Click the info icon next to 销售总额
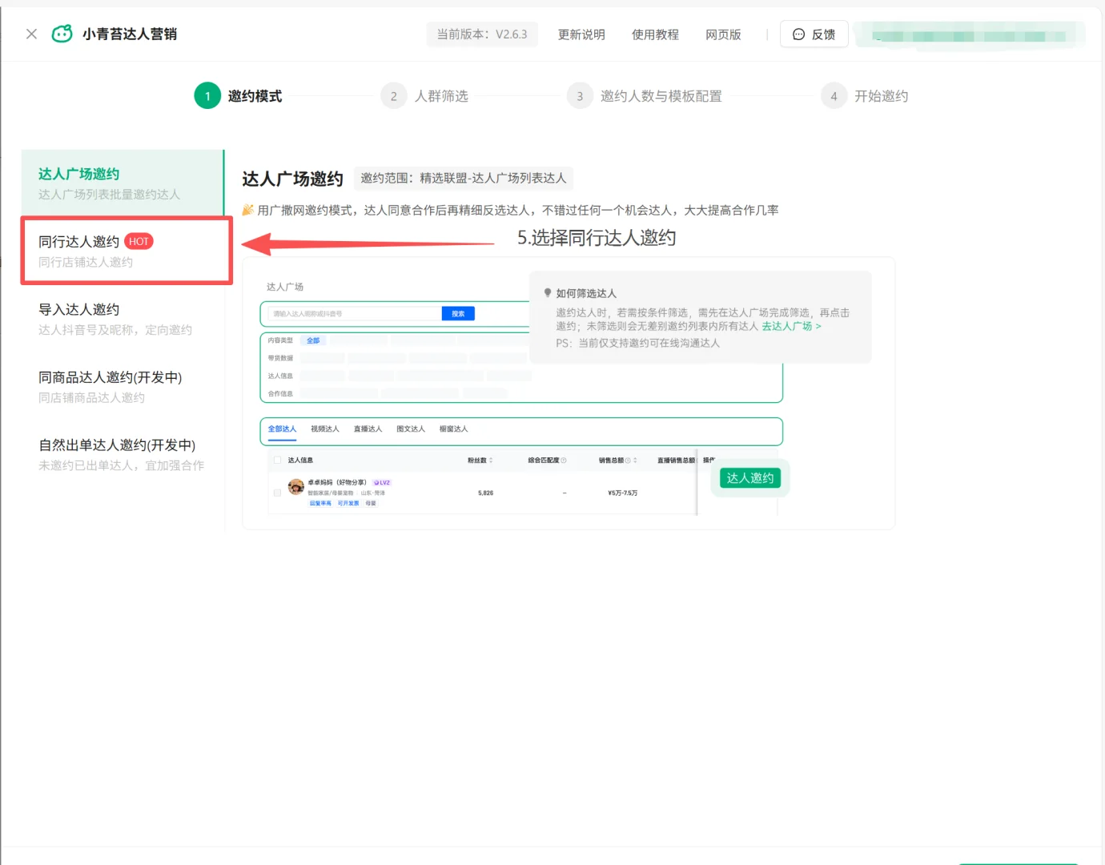This screenshot has height=865, width=1105. coord(629,460)
